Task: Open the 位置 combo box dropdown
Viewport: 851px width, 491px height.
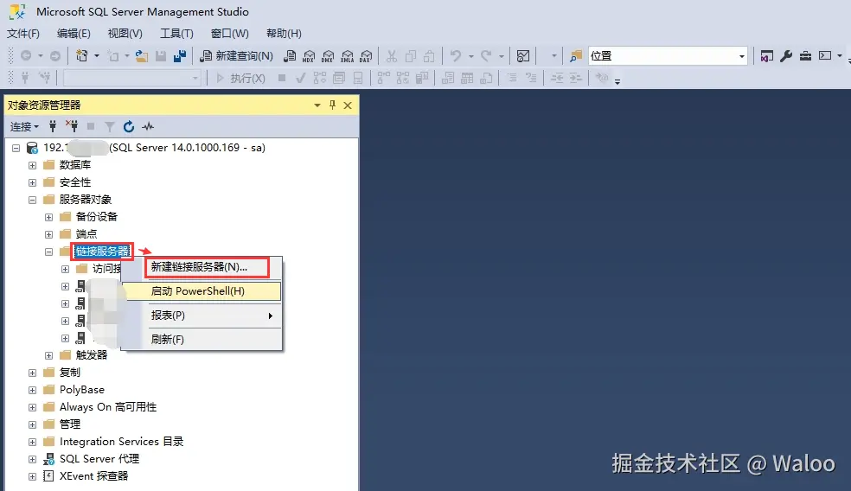Action: (x=741, y=56)
